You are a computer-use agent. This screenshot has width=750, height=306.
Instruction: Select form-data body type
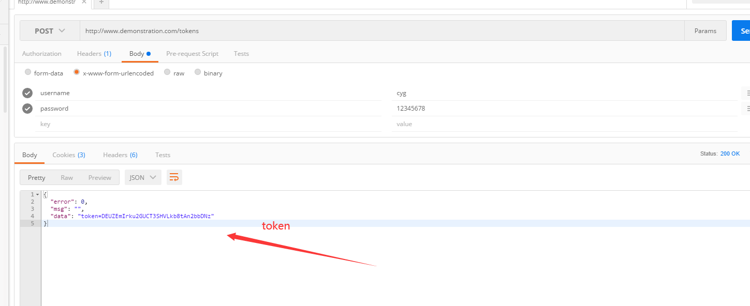[x=28, y=72]
